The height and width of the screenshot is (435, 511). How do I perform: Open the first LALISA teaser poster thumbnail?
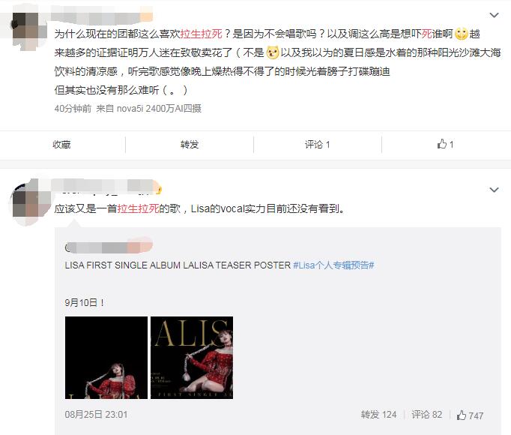pos(106,357)
